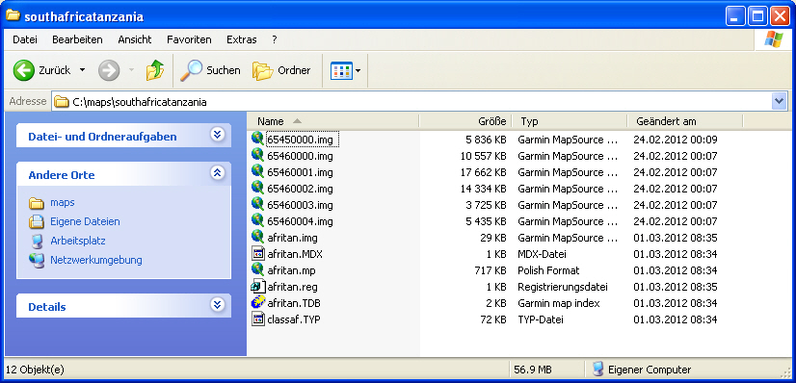Sort by the Typ column header
This screenshot has height=383, width=796.
point(570,121)
